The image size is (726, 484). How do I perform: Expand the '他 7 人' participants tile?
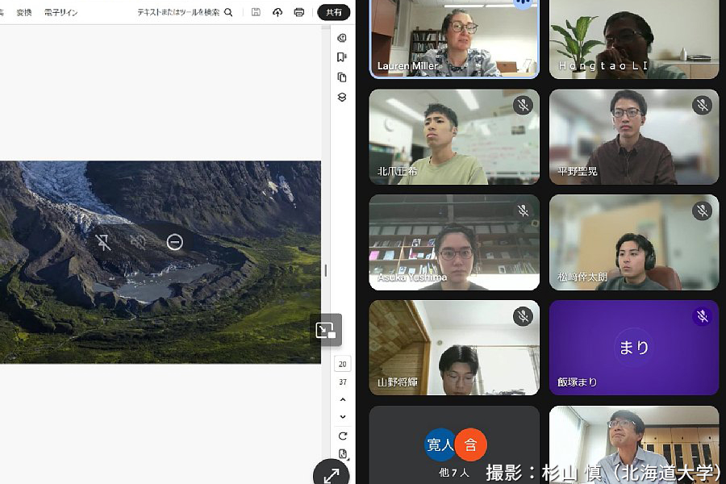click(454, 444)
